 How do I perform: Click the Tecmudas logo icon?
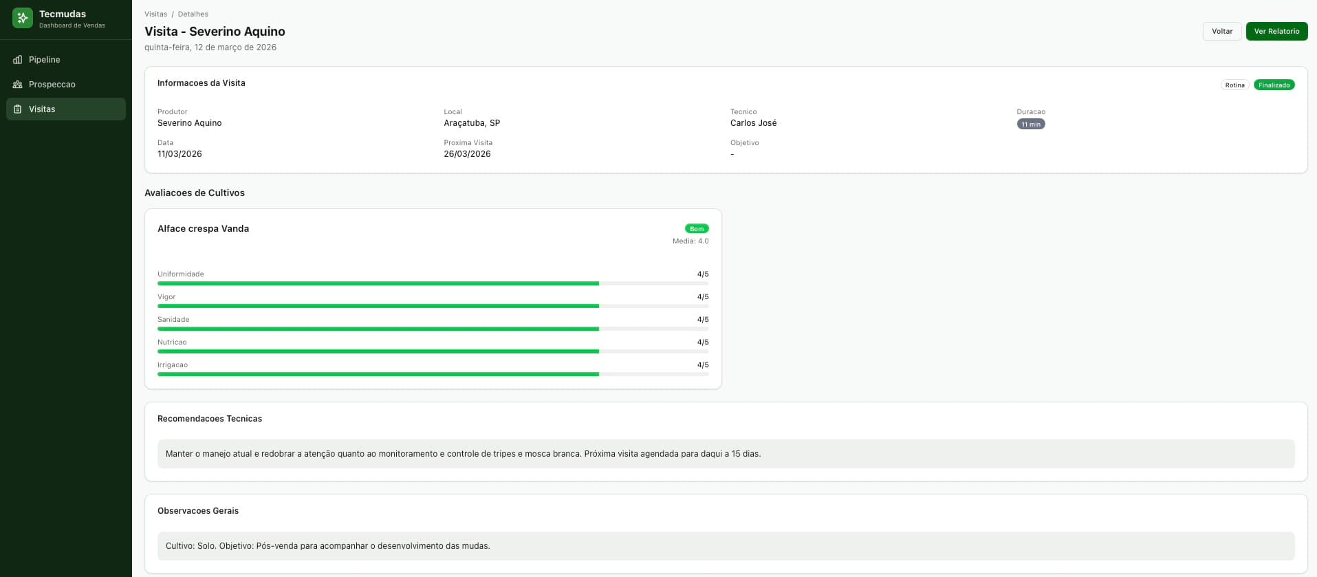coord(23,18)
